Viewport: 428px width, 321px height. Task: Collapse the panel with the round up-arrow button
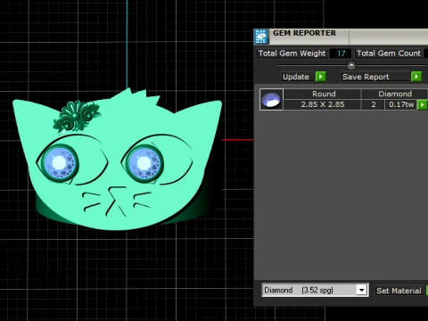click(351, 65)
